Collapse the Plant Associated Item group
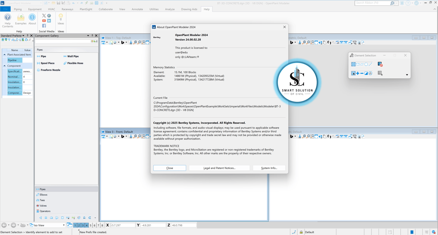Image resolution: width=438 pixels, height=235 pixels. pyautogui.click(x=4, y=55)
